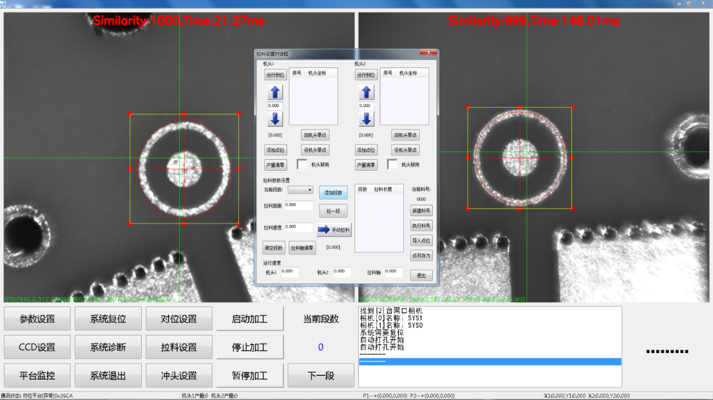The height and width of the screenshot is (400, 713).
Task: Click the 拉料距离 input field
Action: tap(299, 205)
